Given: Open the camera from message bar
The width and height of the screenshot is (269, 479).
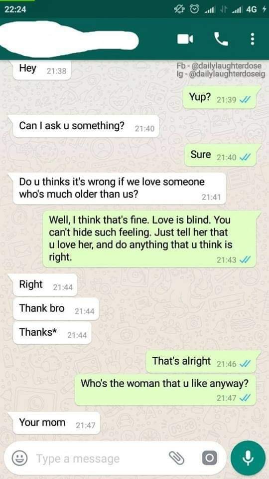Looking at the screenshot, I should pos(210,458).
